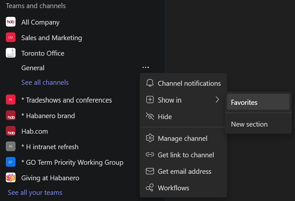The height and width of the screenshot is (201, 295).
Task: Expand the Show in submenu arrow
Action: tap(217, 100)
